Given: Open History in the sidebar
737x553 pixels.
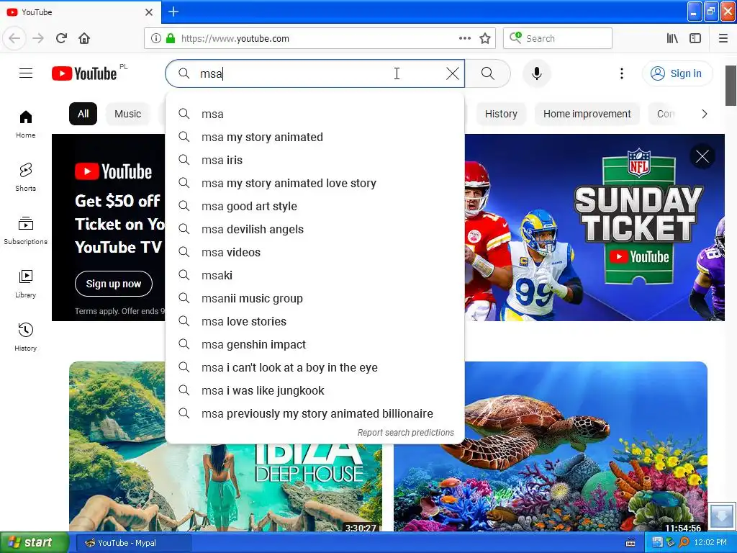Looking at the screenshot, I should coord(25,337).
